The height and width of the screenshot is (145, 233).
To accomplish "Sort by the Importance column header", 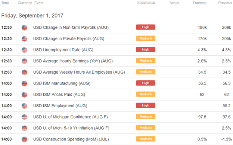I will pyautogui.click(x=146, y=3).
